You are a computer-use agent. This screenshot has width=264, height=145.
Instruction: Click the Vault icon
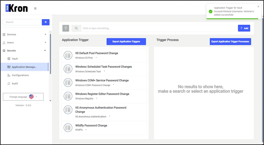pyautogui.click(x=9, y=59)
